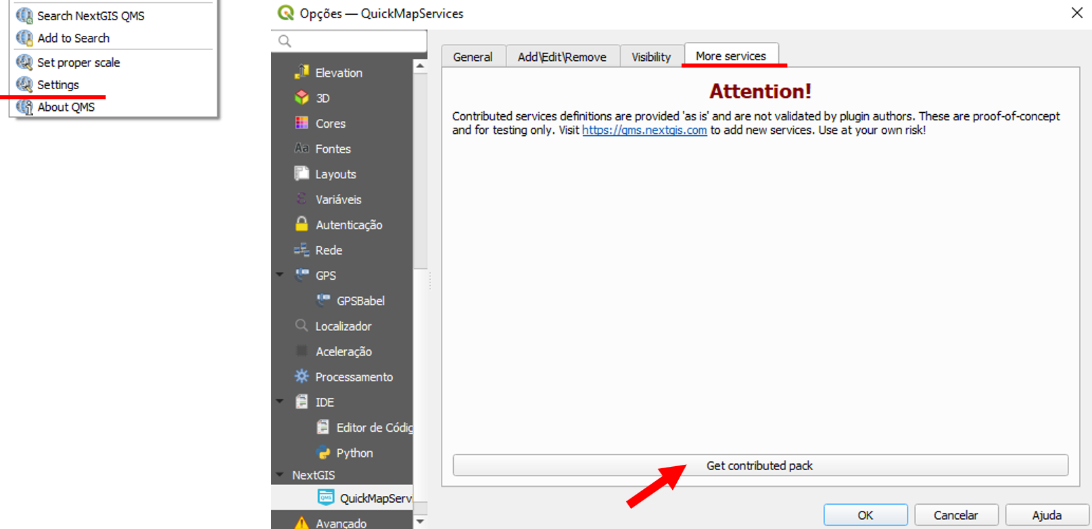Switch to the Visibility tab

(x=651, y=57)
